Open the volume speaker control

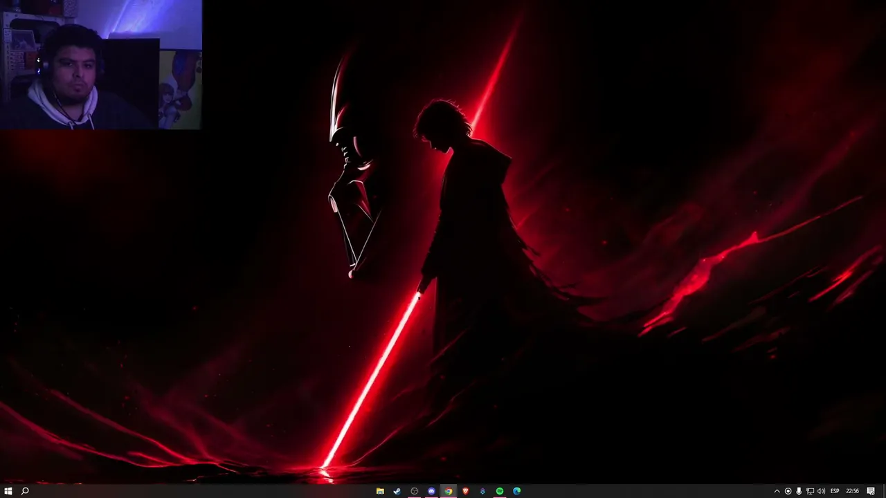click(821, 491)
